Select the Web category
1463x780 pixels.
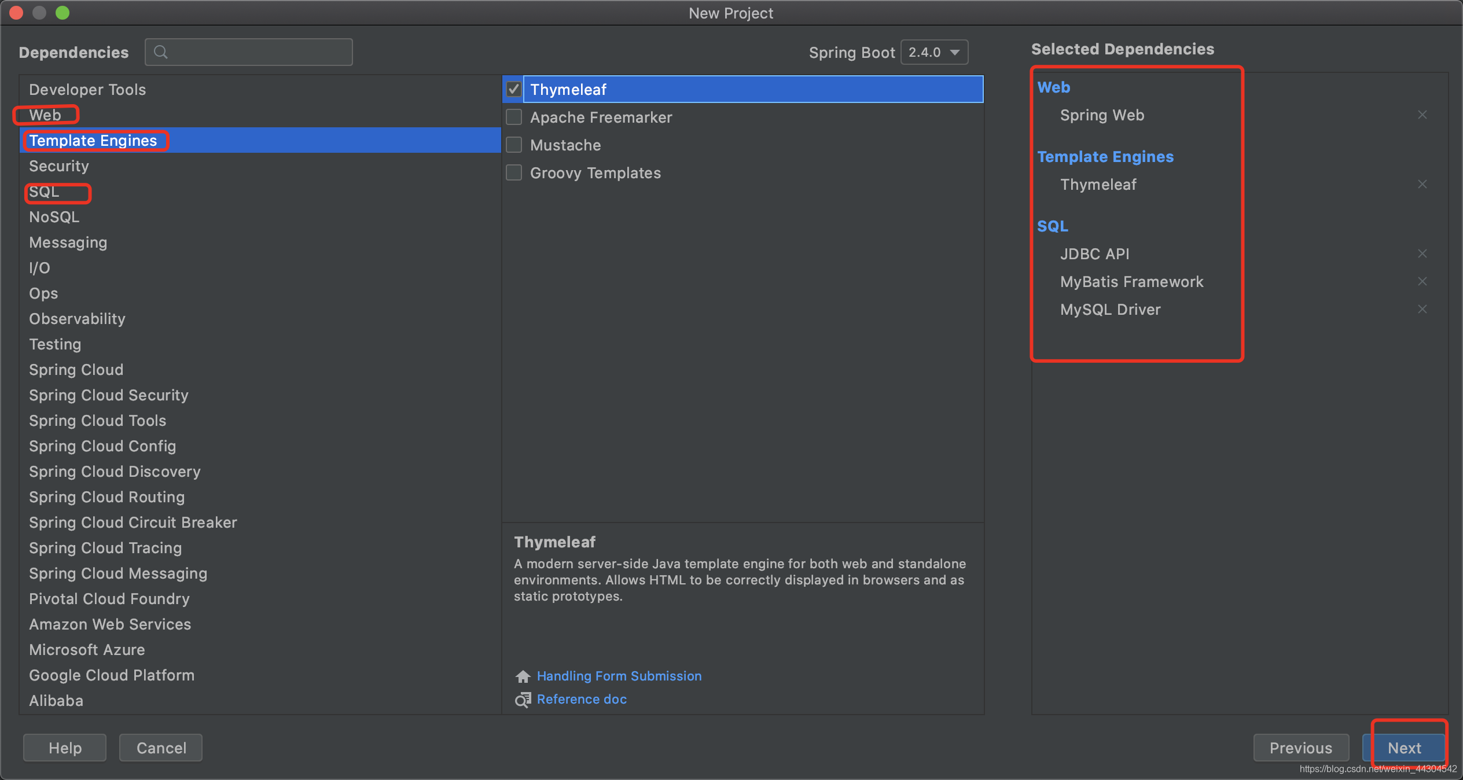tap(260, 115)
